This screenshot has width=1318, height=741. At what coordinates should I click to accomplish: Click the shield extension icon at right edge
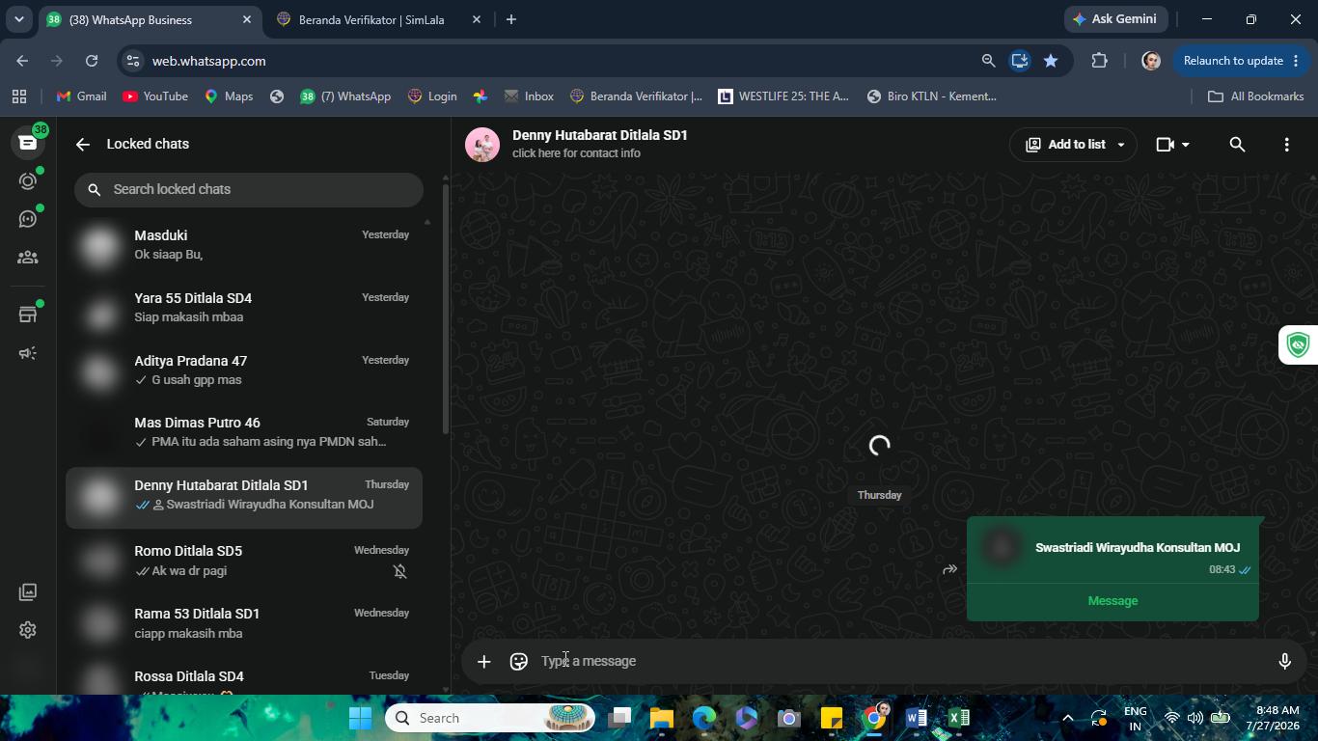coord(1299,344)
